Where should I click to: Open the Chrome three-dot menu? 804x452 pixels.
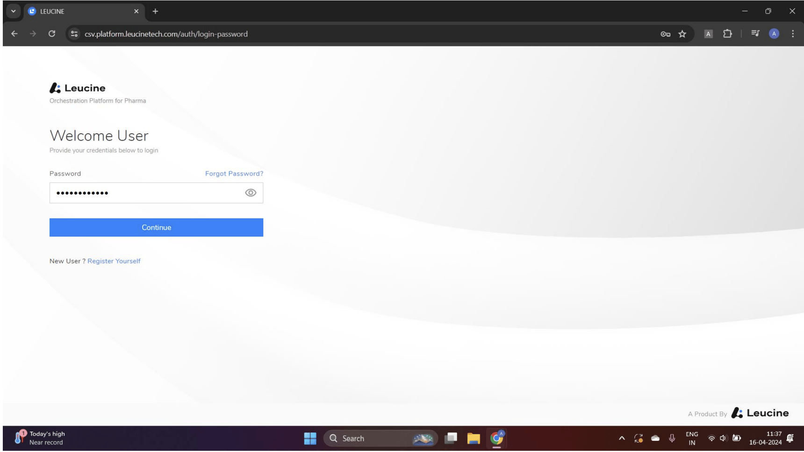(793, 34)
